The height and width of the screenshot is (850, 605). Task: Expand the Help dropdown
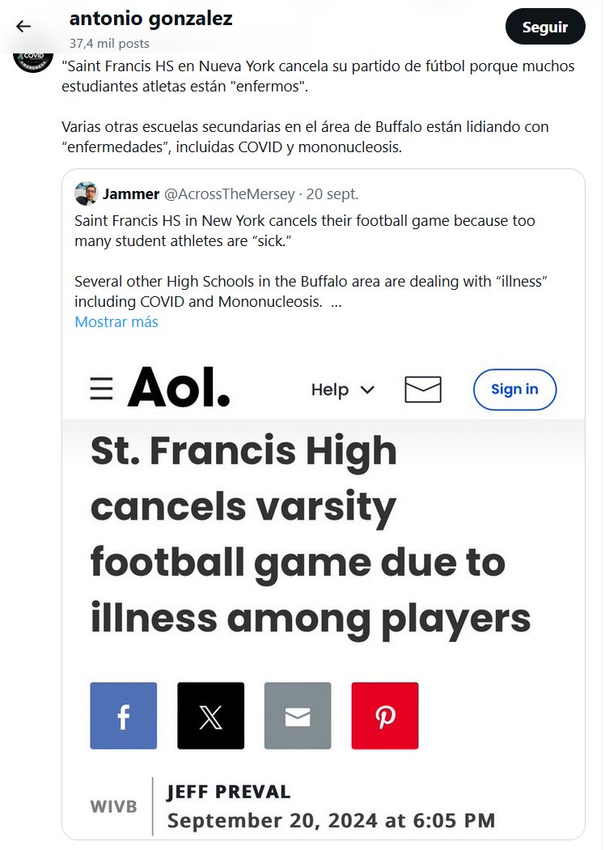point(343,389)
